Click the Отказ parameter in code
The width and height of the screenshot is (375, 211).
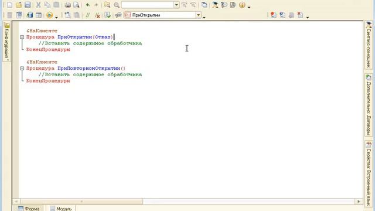103,37
